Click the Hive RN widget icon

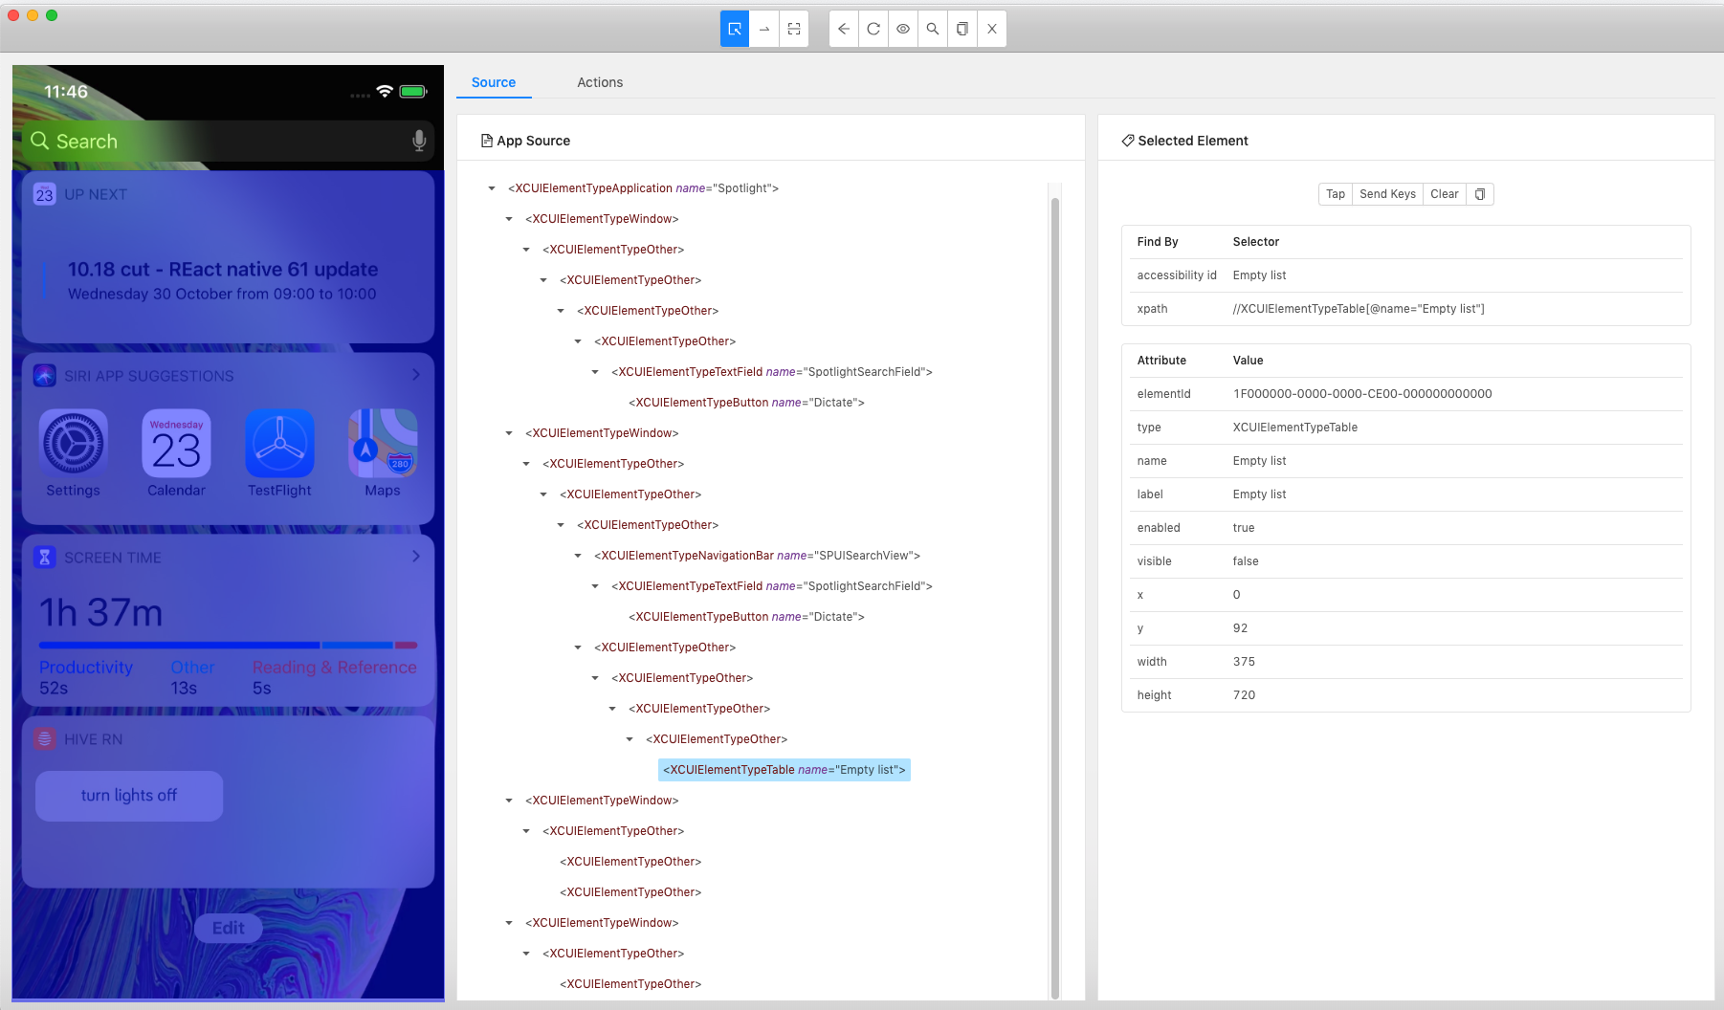click(x=45, y=739)
